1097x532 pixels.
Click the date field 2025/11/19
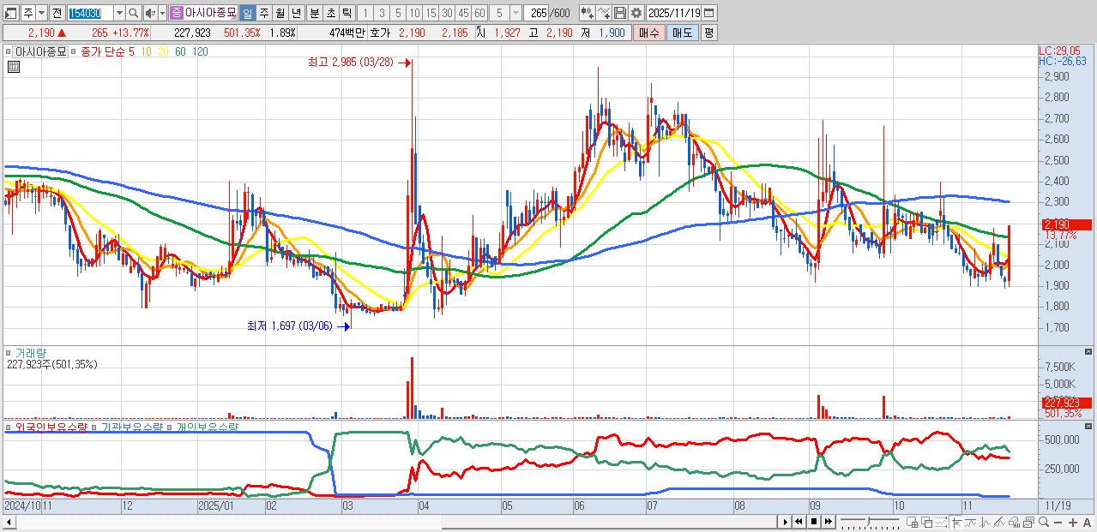pos(674,14)
